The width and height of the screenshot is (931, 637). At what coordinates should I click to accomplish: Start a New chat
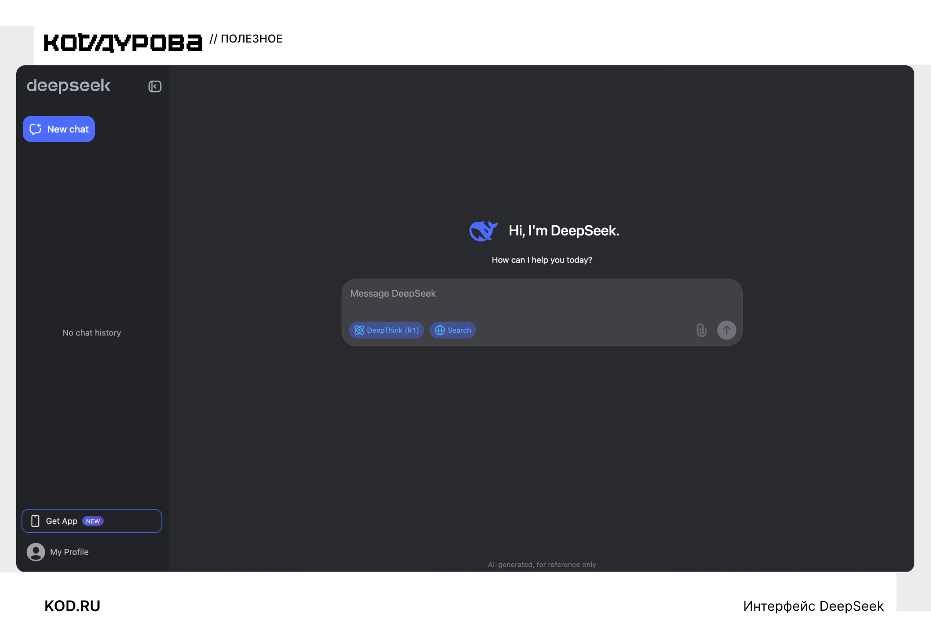coord(59,129)
